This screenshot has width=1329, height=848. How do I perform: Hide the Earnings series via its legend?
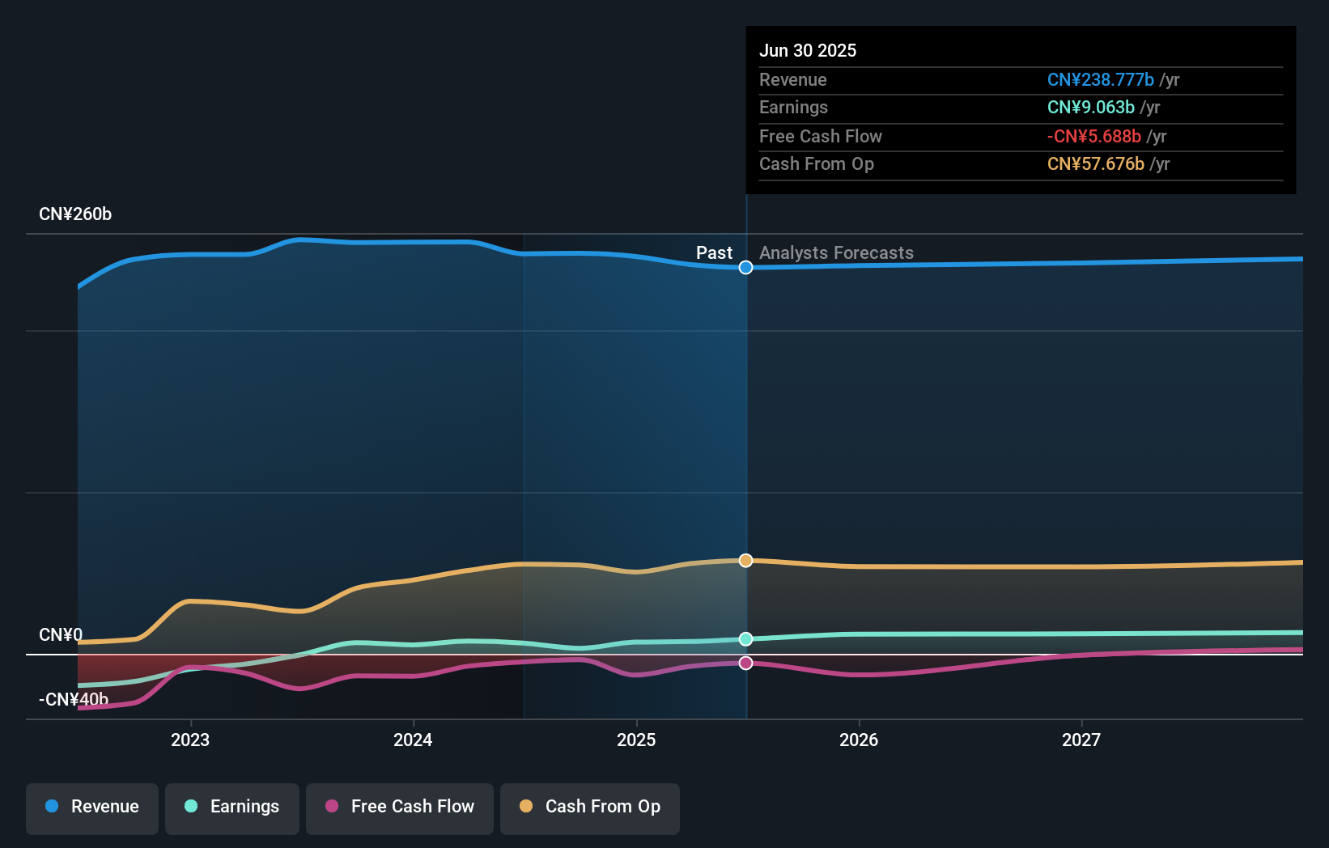point(232,807)
